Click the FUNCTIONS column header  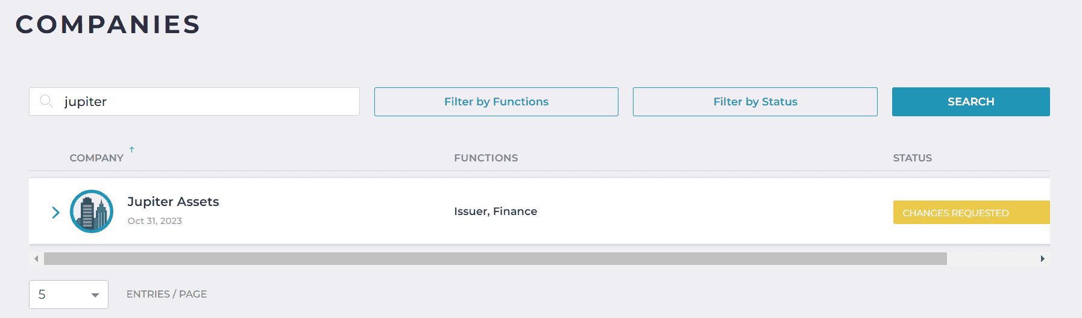(x=486, y=158)
